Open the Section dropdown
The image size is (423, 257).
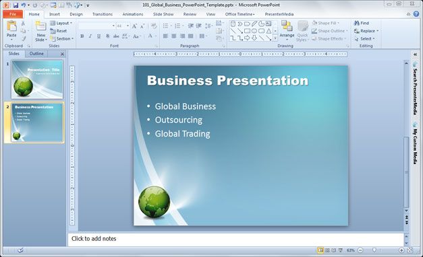coord(62,39)
